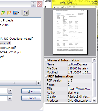Image resolution: width=98 pixels, height=111 pixels.
Task: Click the File Size label in properties
Action: pyautogui.click(x=52, y=68)
